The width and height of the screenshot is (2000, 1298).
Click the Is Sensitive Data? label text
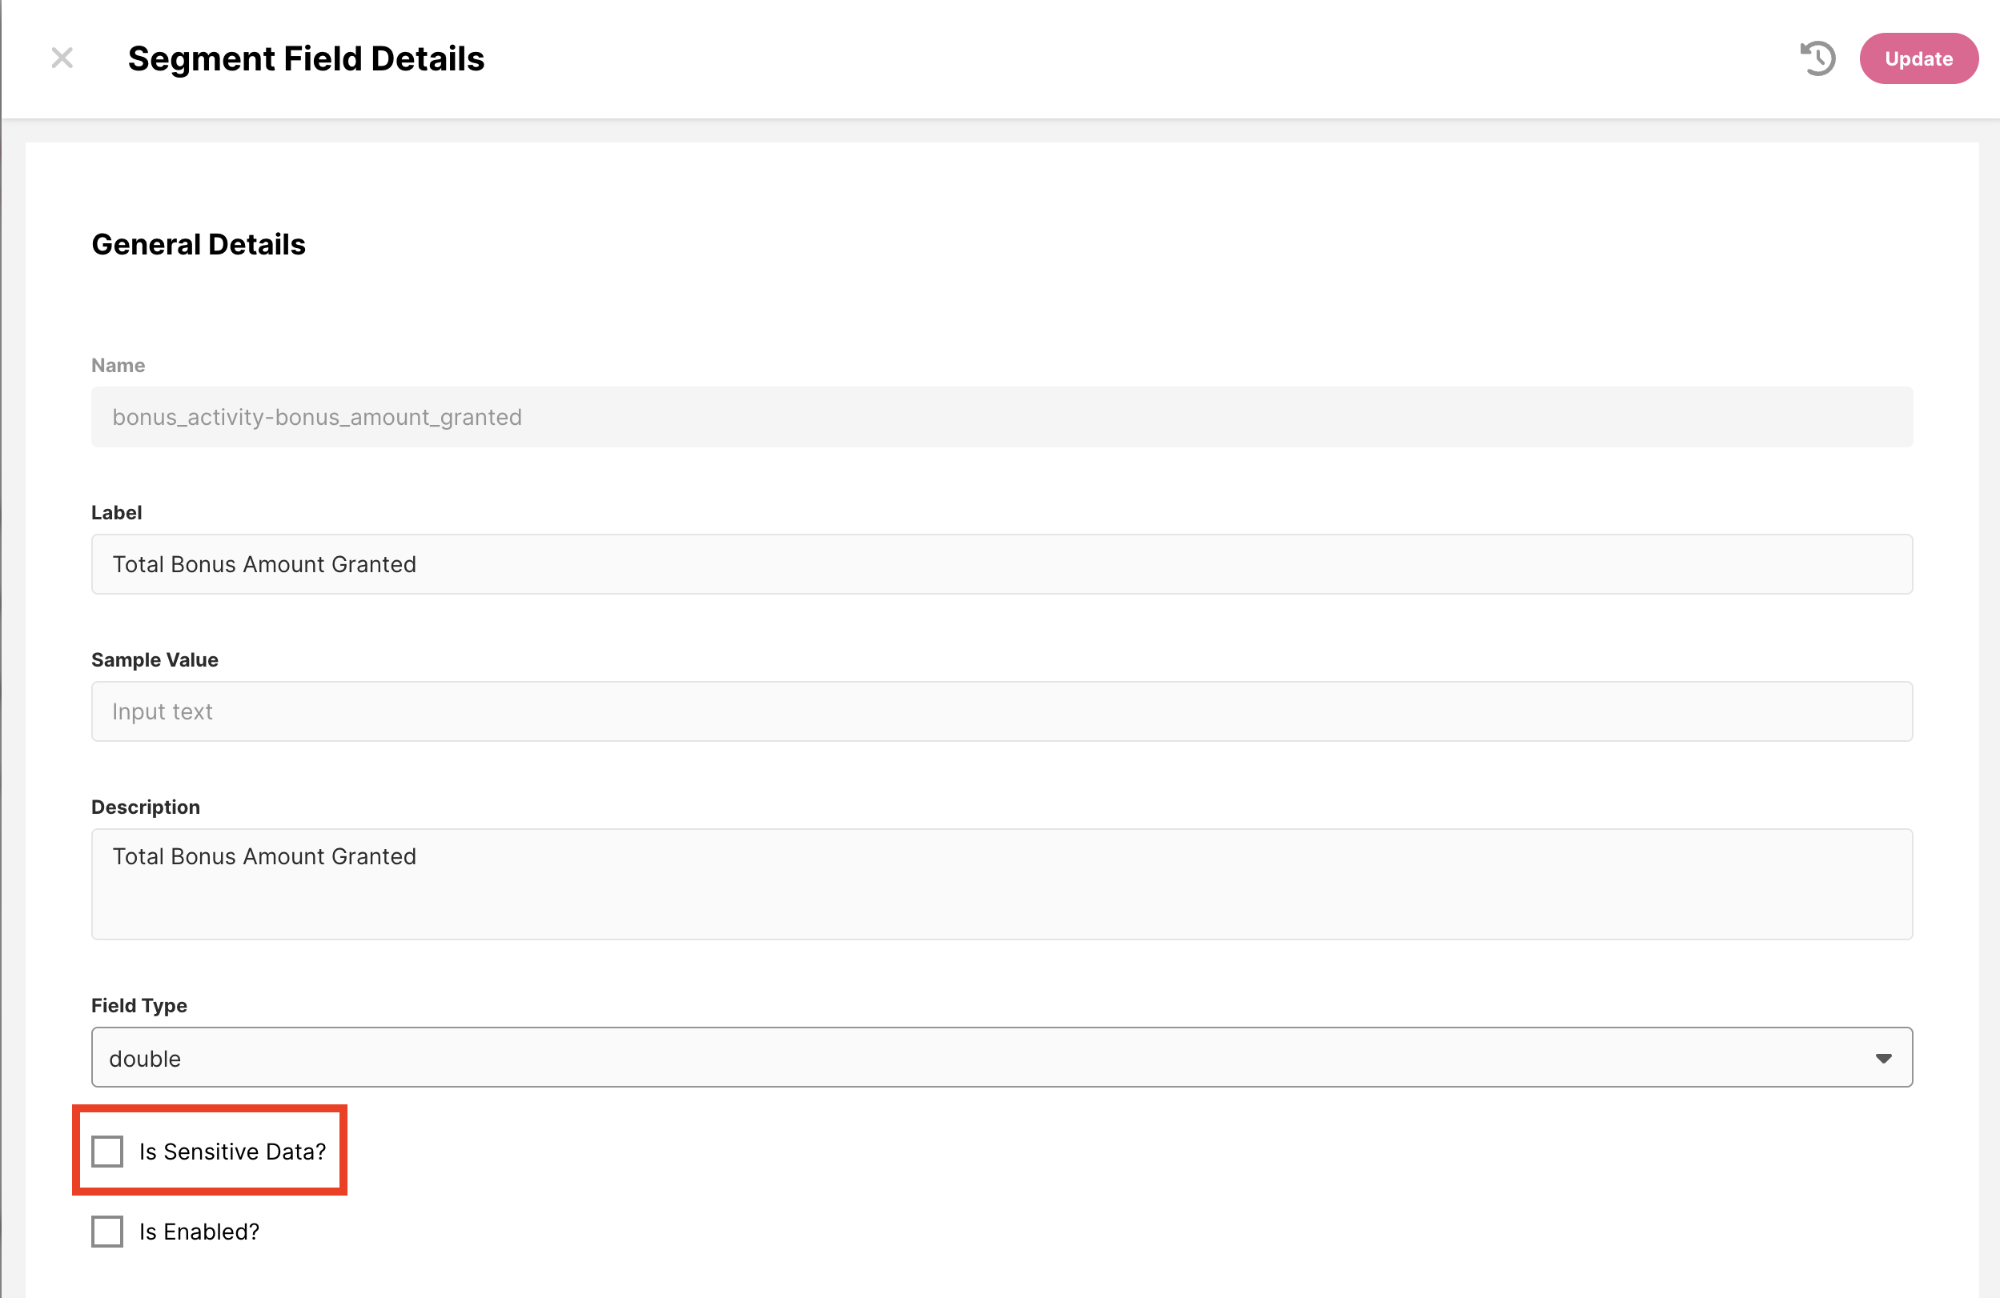[232, 1151]
